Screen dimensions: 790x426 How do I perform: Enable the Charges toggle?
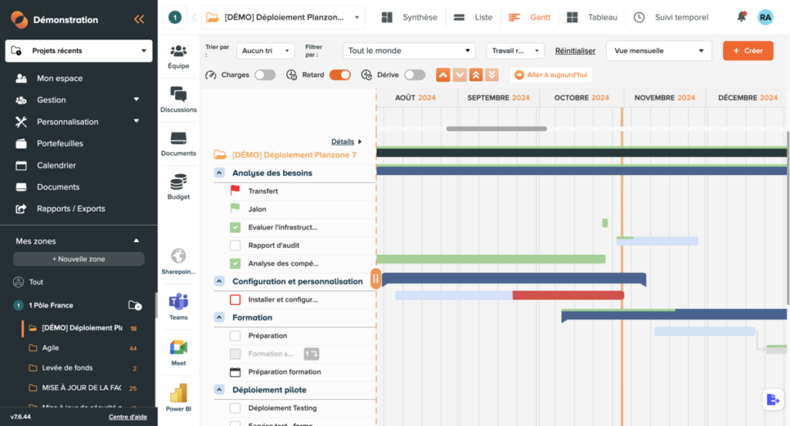point(265,75)
